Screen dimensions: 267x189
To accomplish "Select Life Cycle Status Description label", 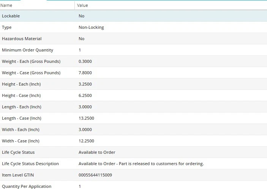I will [30, 164].
